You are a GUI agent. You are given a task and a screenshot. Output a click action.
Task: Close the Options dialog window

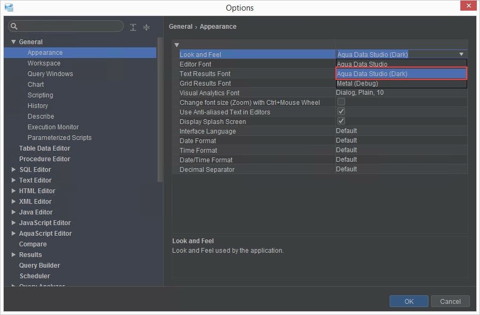(x=467, y=7)
